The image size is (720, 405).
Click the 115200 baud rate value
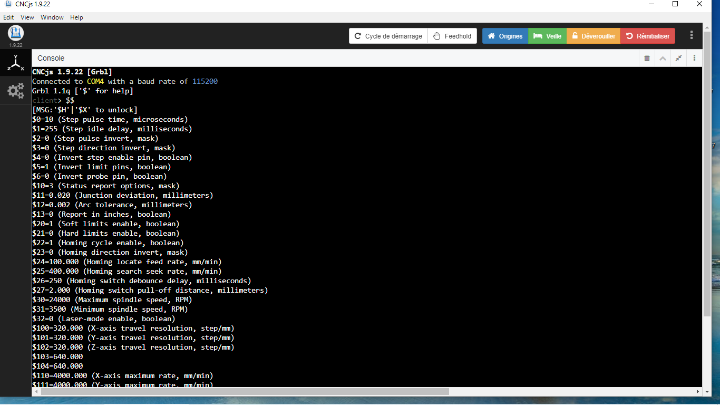pos(205,81)
